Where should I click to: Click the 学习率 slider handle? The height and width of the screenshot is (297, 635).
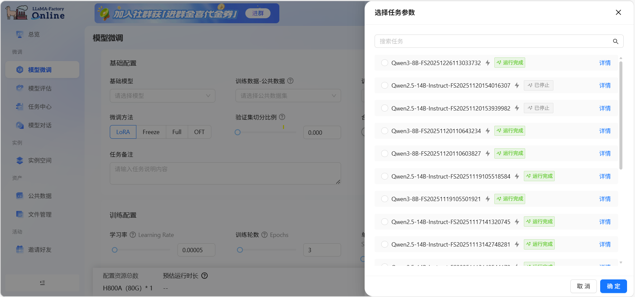(114, 250)
